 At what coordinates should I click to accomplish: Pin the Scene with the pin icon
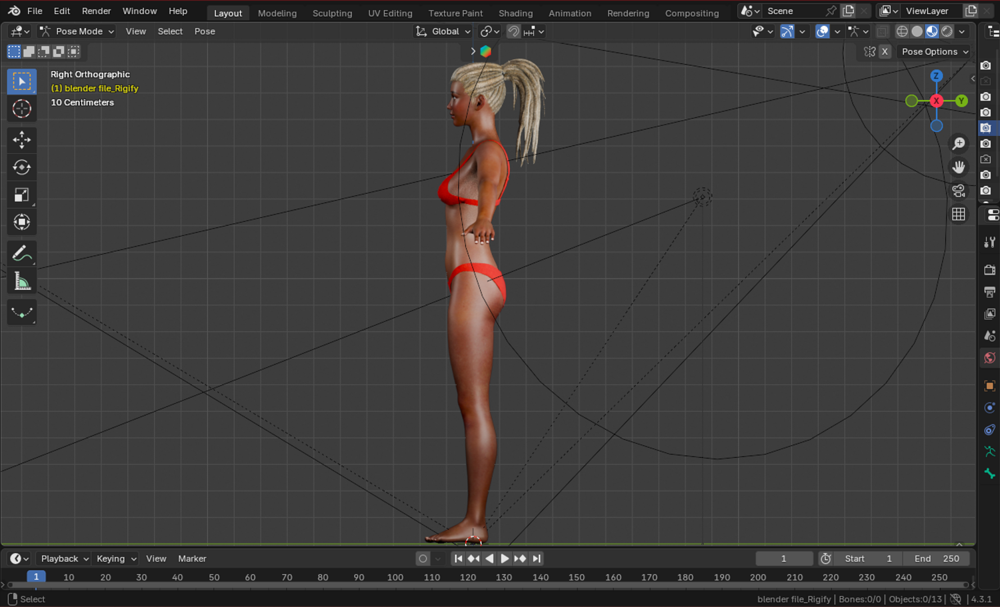831,11
